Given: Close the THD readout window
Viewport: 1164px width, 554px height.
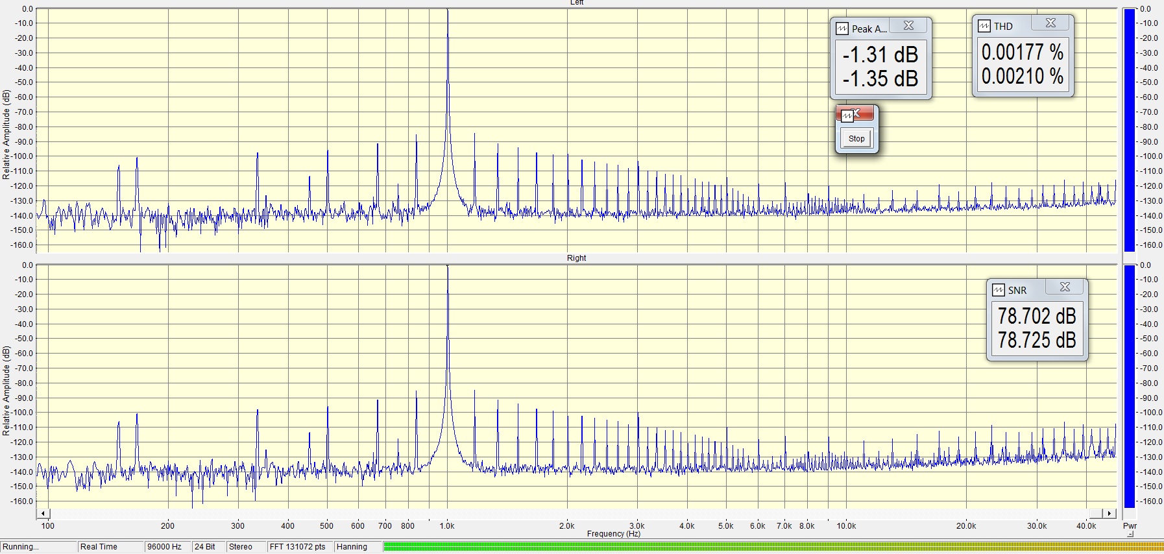Looking at the screenshot, I should pyautogui.click(x=1050, y=23).
